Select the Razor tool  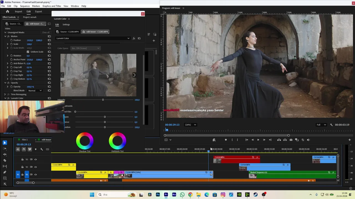tap(5, 160)
